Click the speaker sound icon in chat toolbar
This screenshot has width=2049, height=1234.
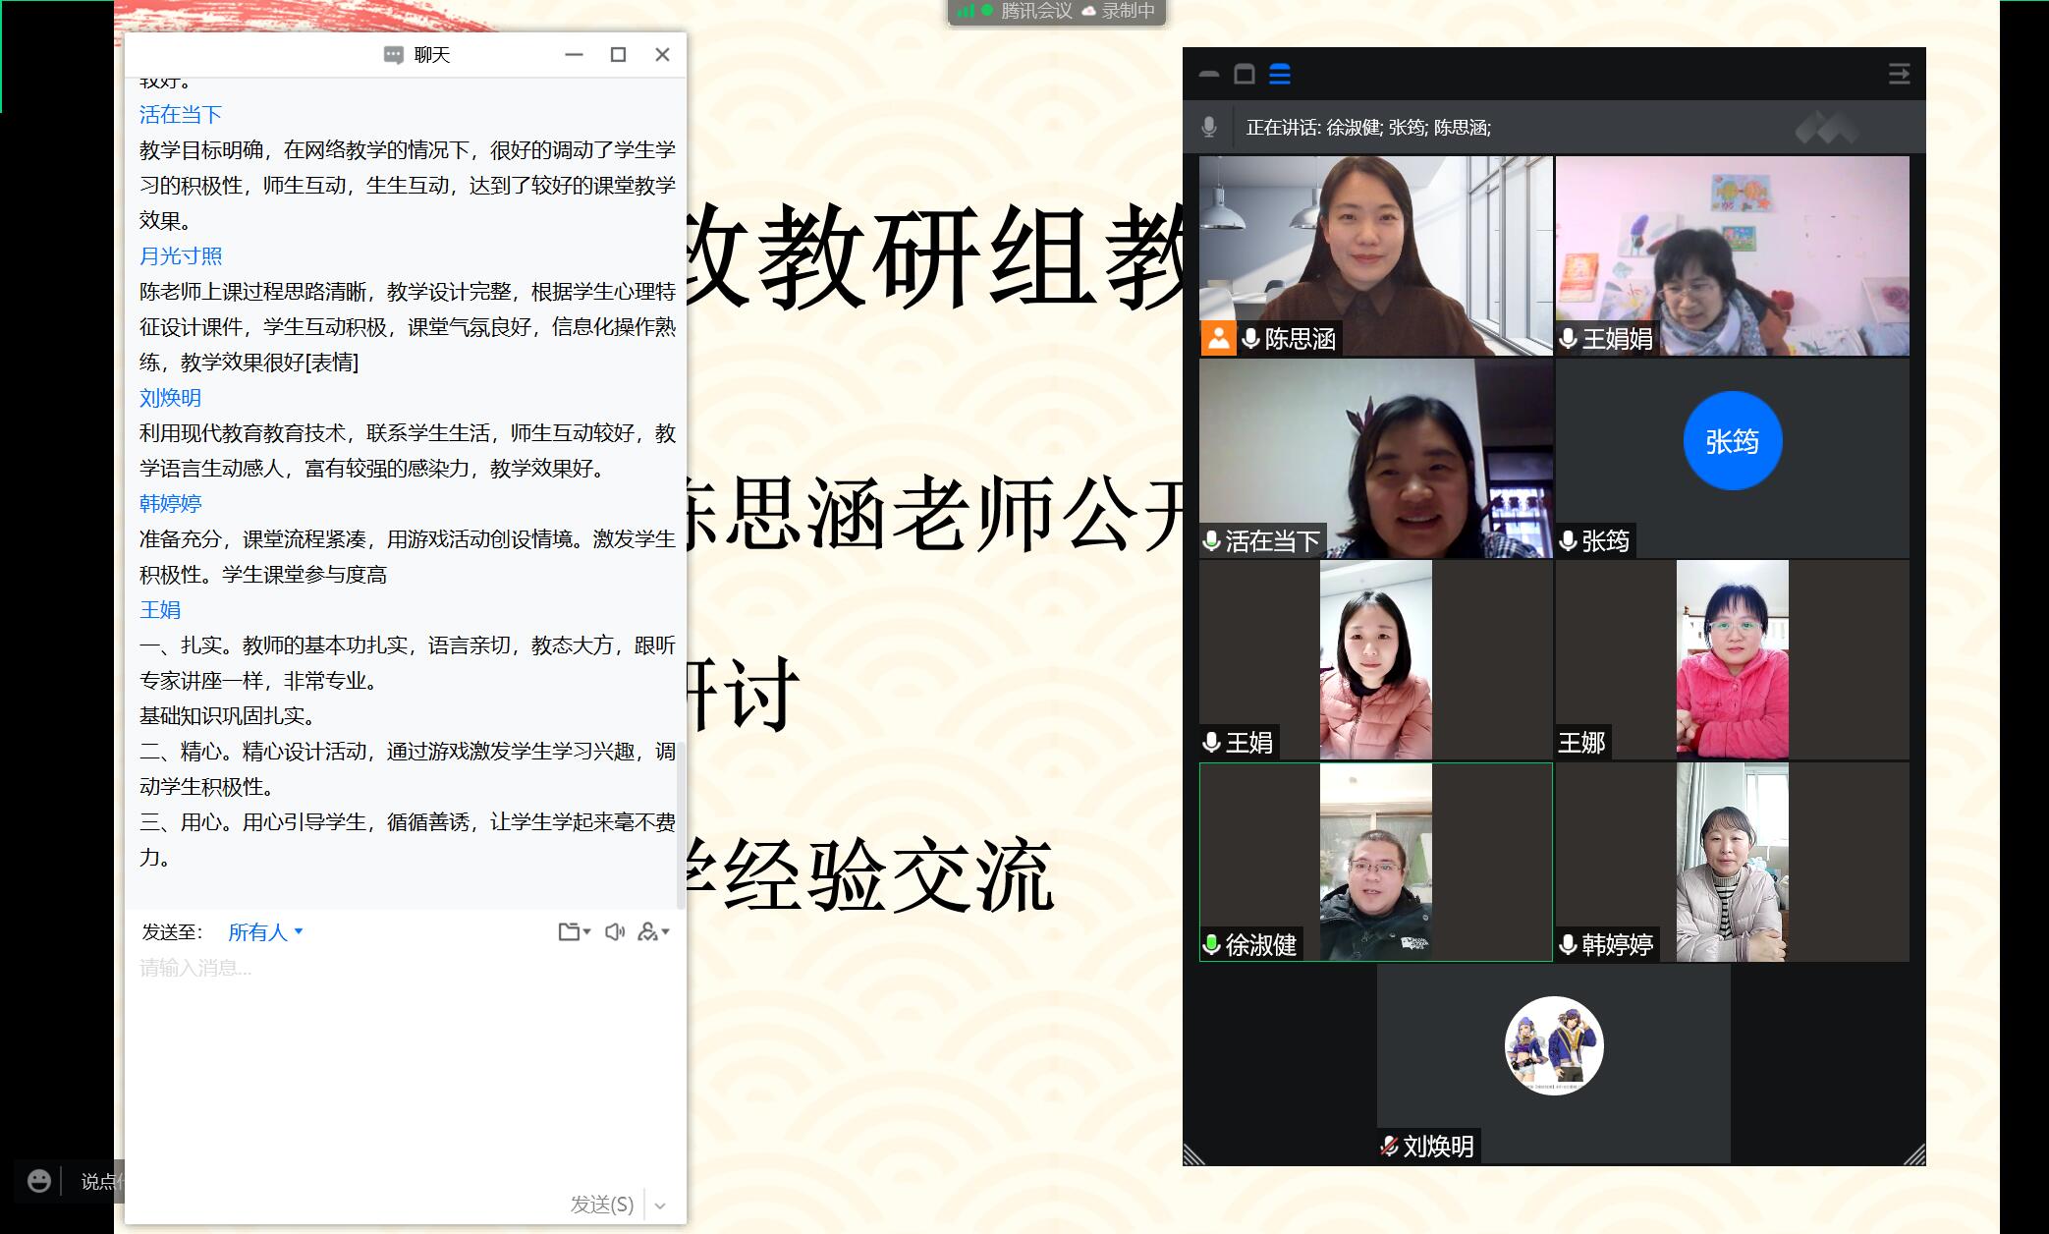click(614, 931)
